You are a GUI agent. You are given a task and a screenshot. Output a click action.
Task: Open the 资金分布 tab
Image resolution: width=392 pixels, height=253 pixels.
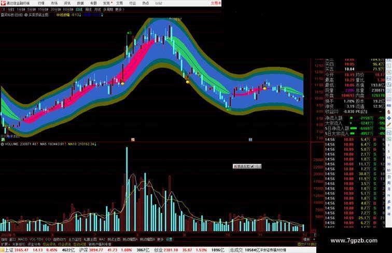tap(34, 244)
